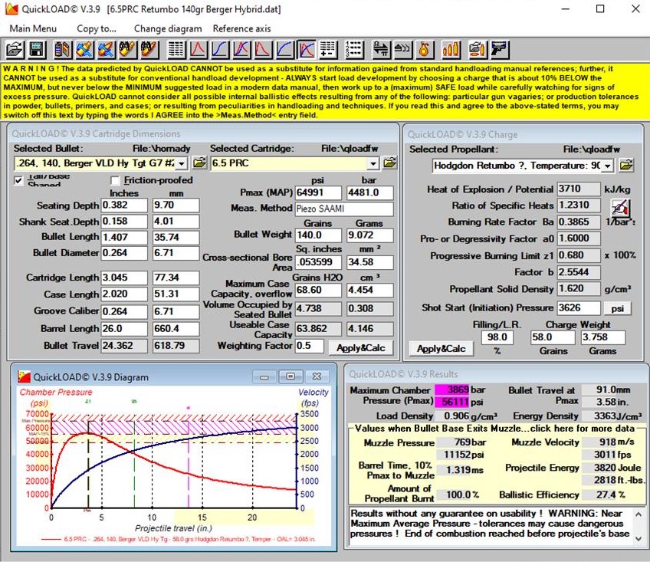This screenshot has width=650, height=562.
Task: Click the Burning Rate Factor Ba field 0.3865
Action: 579,222
